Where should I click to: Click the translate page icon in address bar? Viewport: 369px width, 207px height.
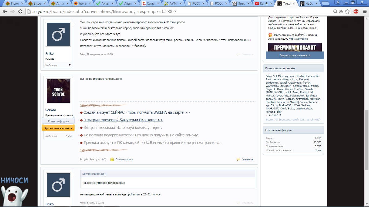341,12
